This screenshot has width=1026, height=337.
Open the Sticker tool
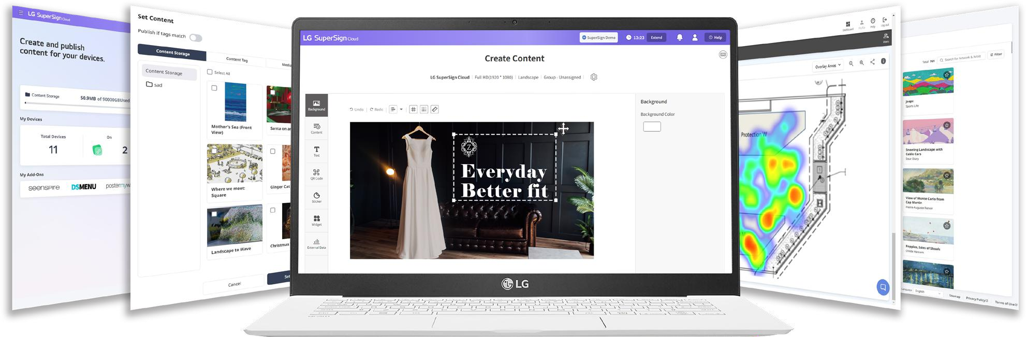(x=316, y=198)
